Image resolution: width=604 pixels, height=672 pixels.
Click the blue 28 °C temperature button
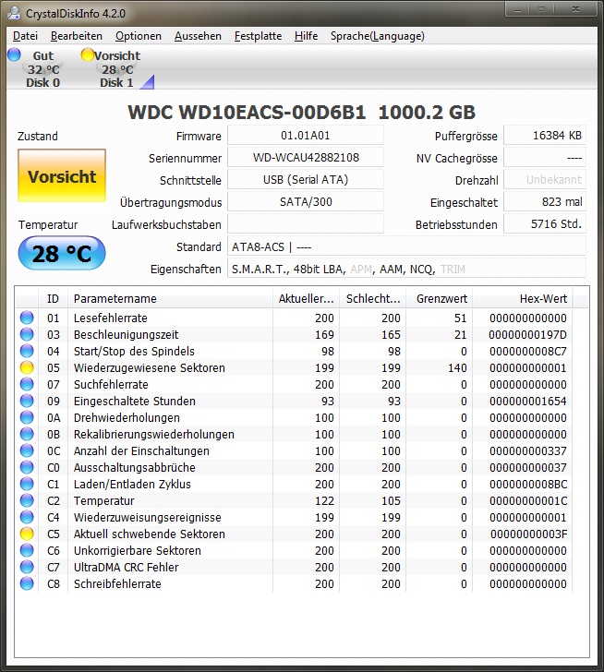62,253
